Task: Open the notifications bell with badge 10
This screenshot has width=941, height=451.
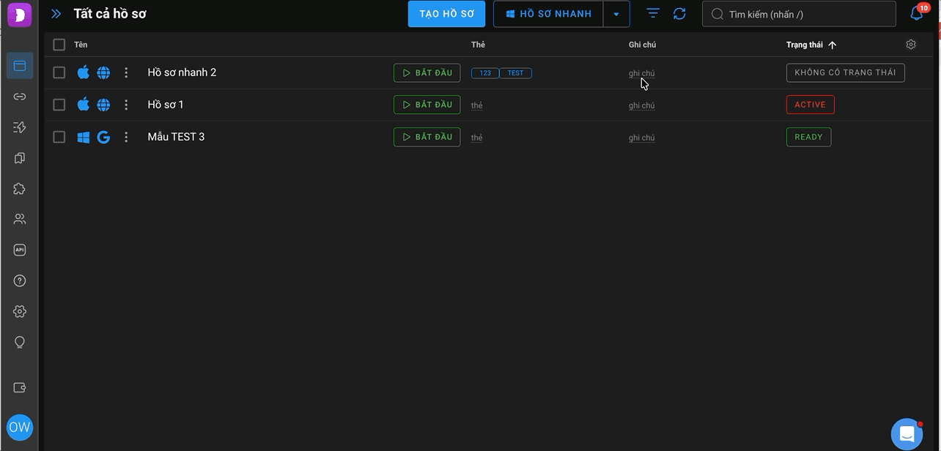Action: coord(917,13)
